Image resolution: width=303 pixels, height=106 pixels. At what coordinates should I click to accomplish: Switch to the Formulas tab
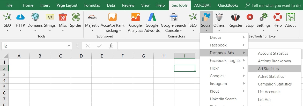coord(92,5)
